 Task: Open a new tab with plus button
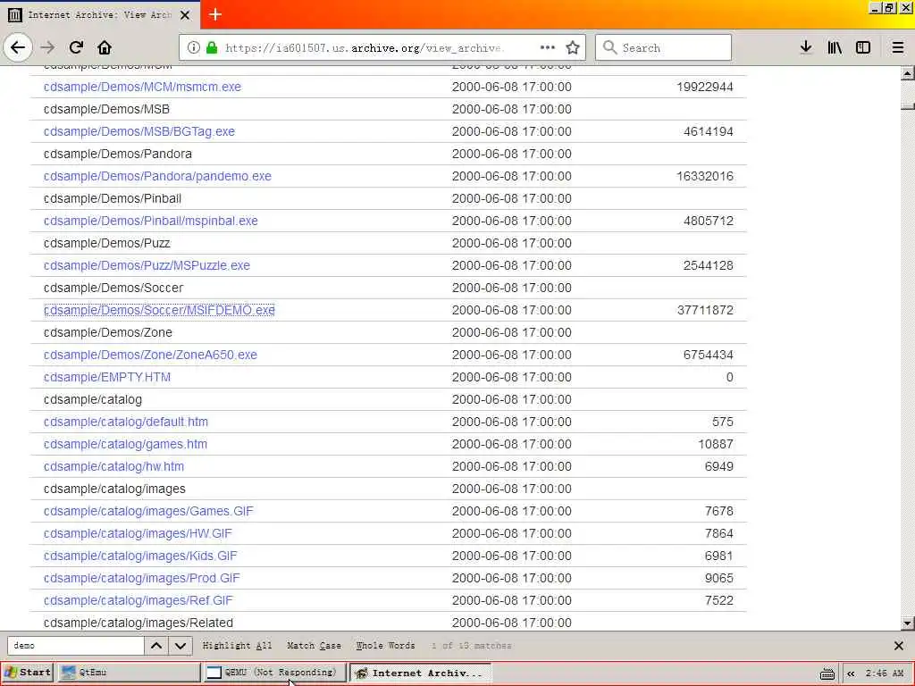[x=215, y=14]
